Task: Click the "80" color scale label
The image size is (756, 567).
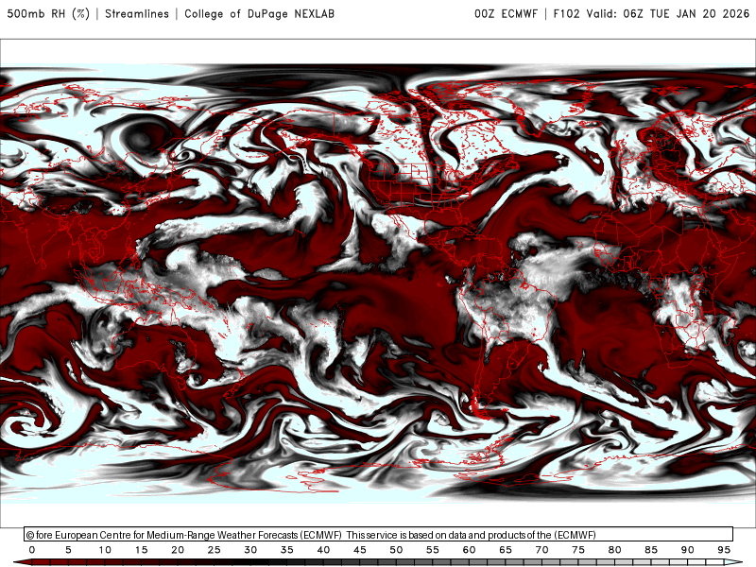Action: (x=615, y=550)
